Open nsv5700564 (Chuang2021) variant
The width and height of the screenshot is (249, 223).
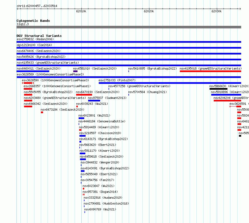(x=147, y=92)
